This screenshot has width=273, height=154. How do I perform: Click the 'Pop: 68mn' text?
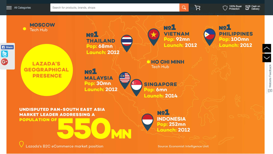(99, 46)
